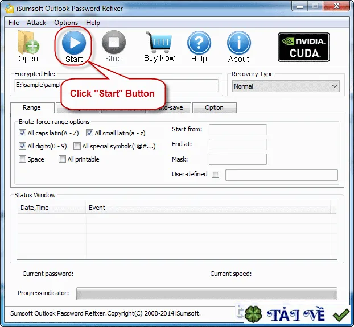The width and height of the screenshot is (354, 327).
Task: Click the Event column header
Action: (208, 208)
